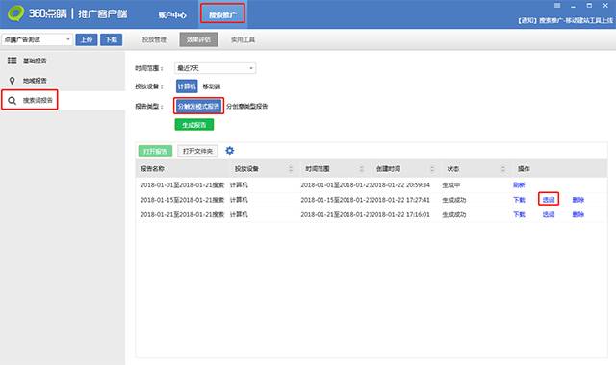Click the blue 上传 upload button
The width and height of the screenshot is (616, 365).
[87, 39]
